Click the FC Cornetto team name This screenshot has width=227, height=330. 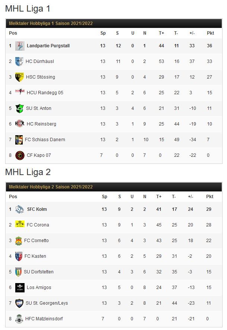[36, 240]
